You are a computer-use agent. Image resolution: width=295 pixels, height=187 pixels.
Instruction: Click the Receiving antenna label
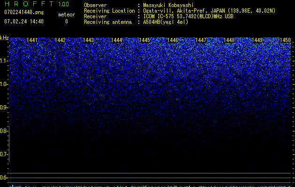coord(108,22)
